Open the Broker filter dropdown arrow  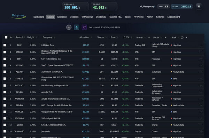pos(149,38)
